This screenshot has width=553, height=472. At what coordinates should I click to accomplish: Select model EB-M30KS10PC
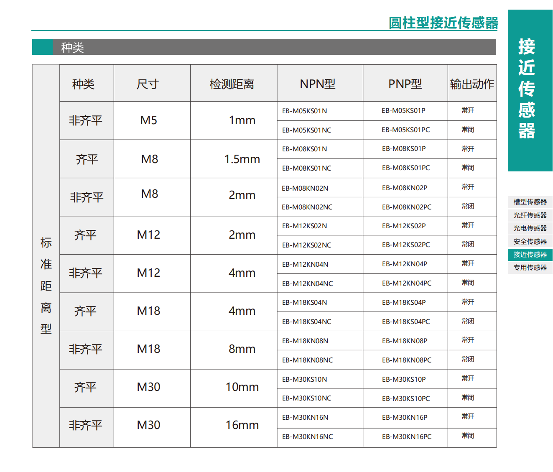coord(406,398)
